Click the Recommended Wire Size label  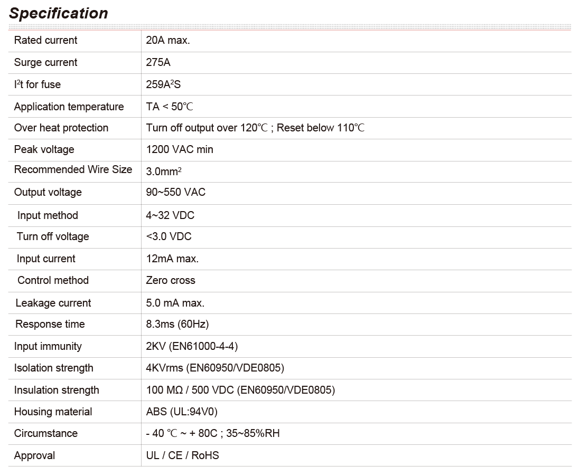coord(73,169)
